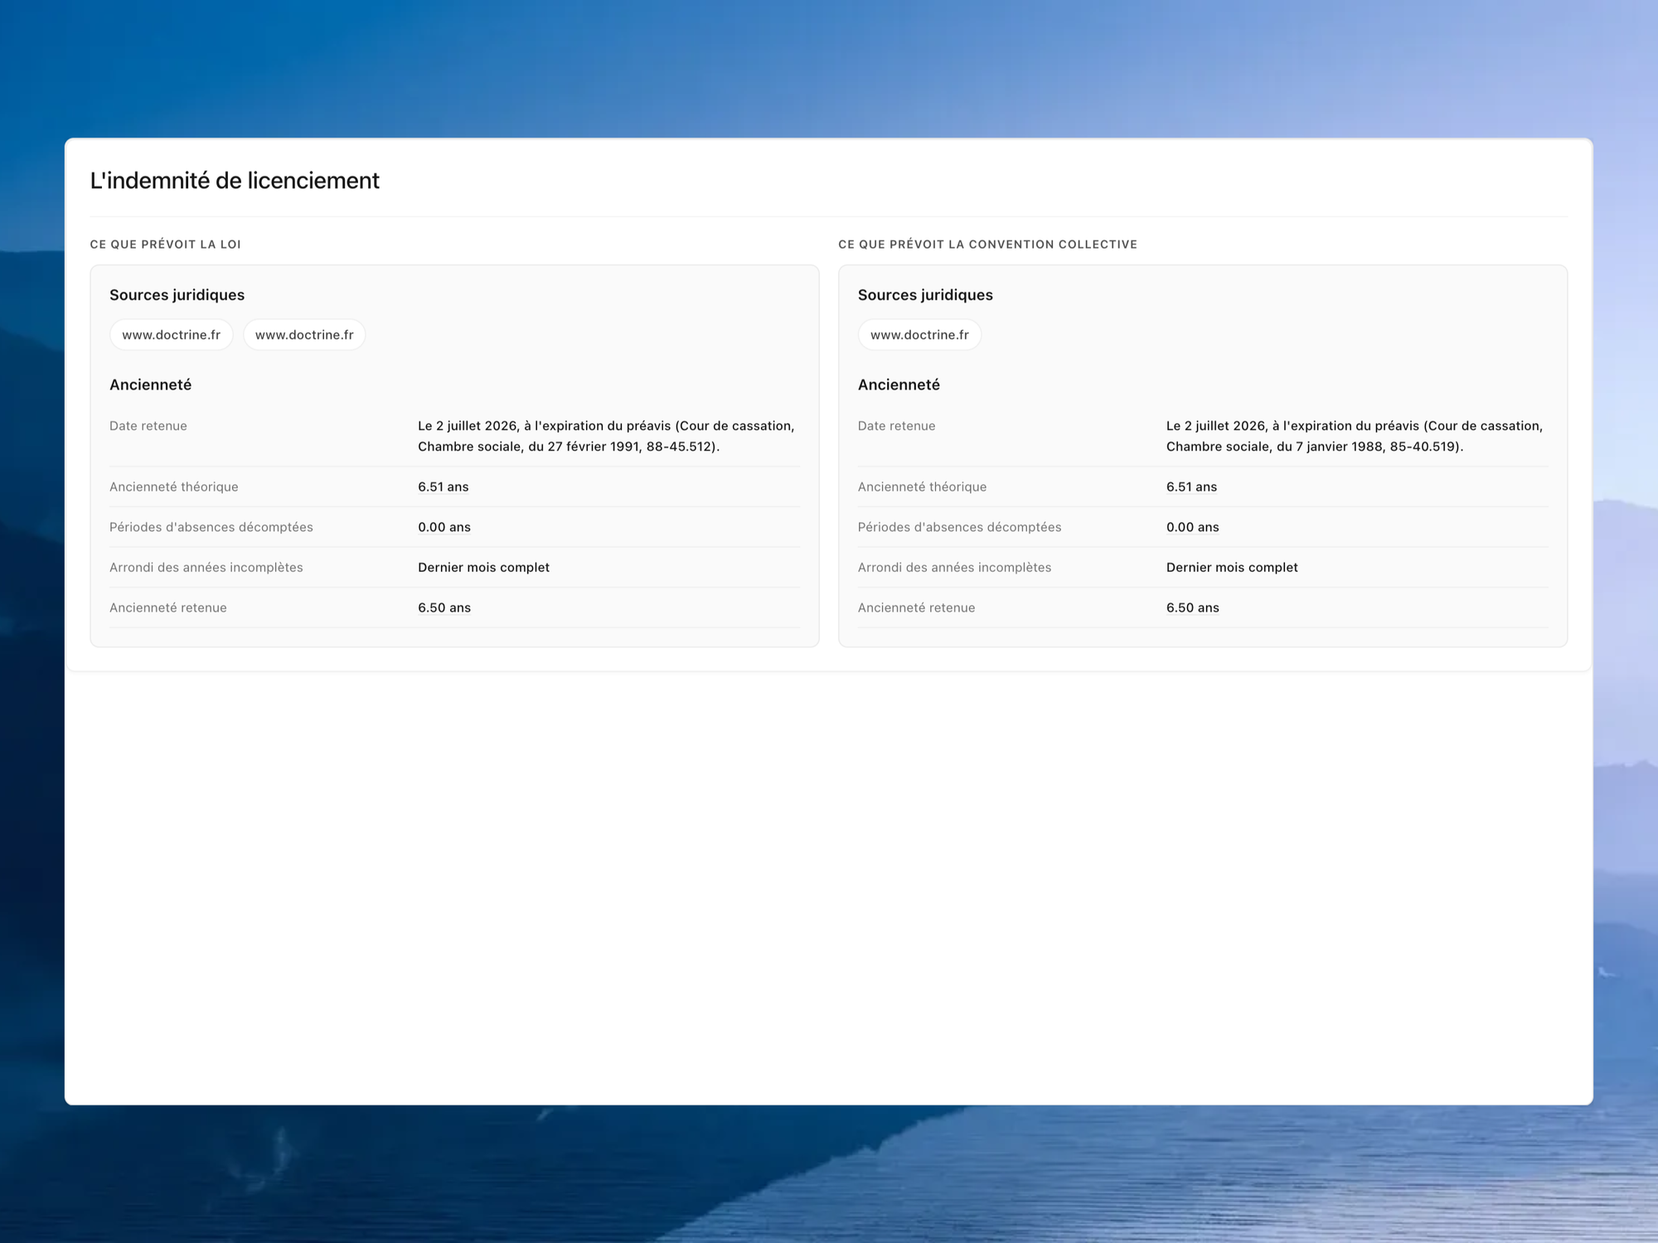This screenshot has width=1658, height=1243.
Task: Click the 'CE QUE PRÉVOIT LA CONVENTION COLLECTIVE' heading
Action: pyautogui.click(x=987, y=244)
